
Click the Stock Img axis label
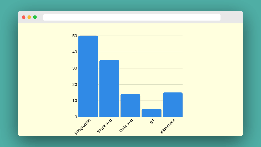point(105,126)
